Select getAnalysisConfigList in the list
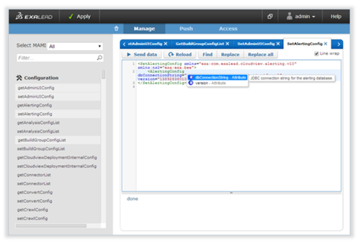 57,123
